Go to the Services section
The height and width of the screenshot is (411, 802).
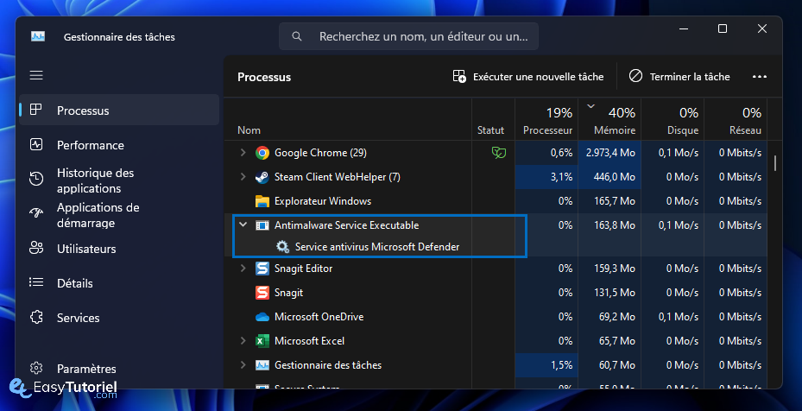coord(78,318)
